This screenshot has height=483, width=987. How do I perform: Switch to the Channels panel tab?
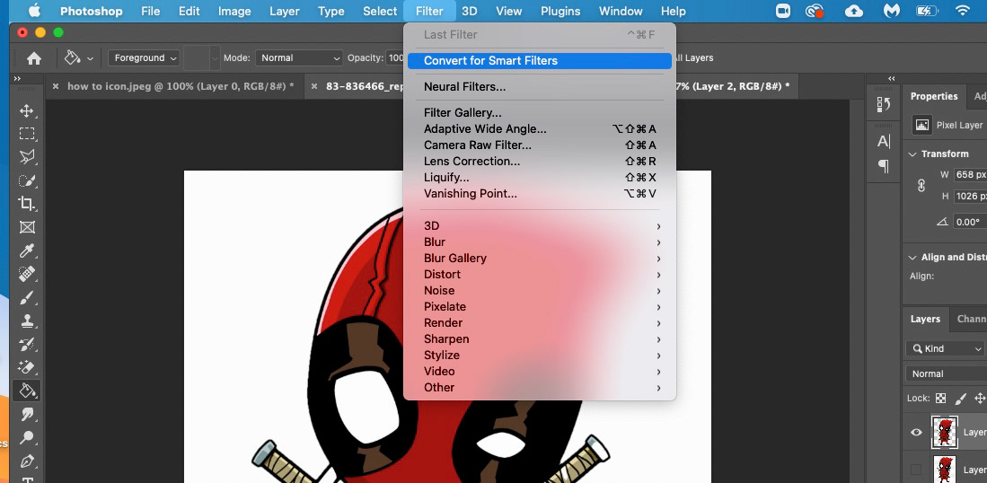pyautogui.click(x=971, y=319)
